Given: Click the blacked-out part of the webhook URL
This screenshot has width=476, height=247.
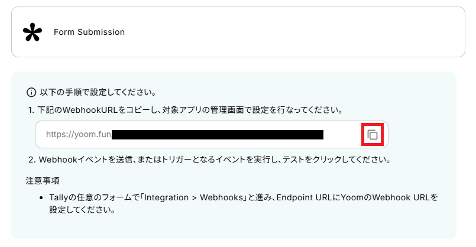Looking at the screenshot, I should pos(218,135).
